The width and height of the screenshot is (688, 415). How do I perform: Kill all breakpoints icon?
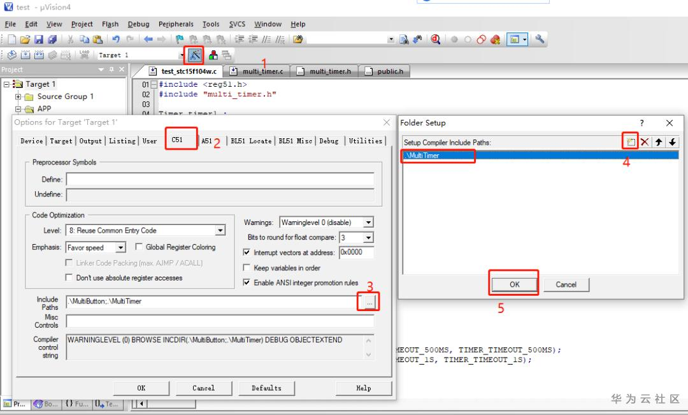pyautogui.click(x=496, y=40)
